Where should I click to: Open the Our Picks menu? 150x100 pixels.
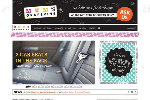click(37, 28)
